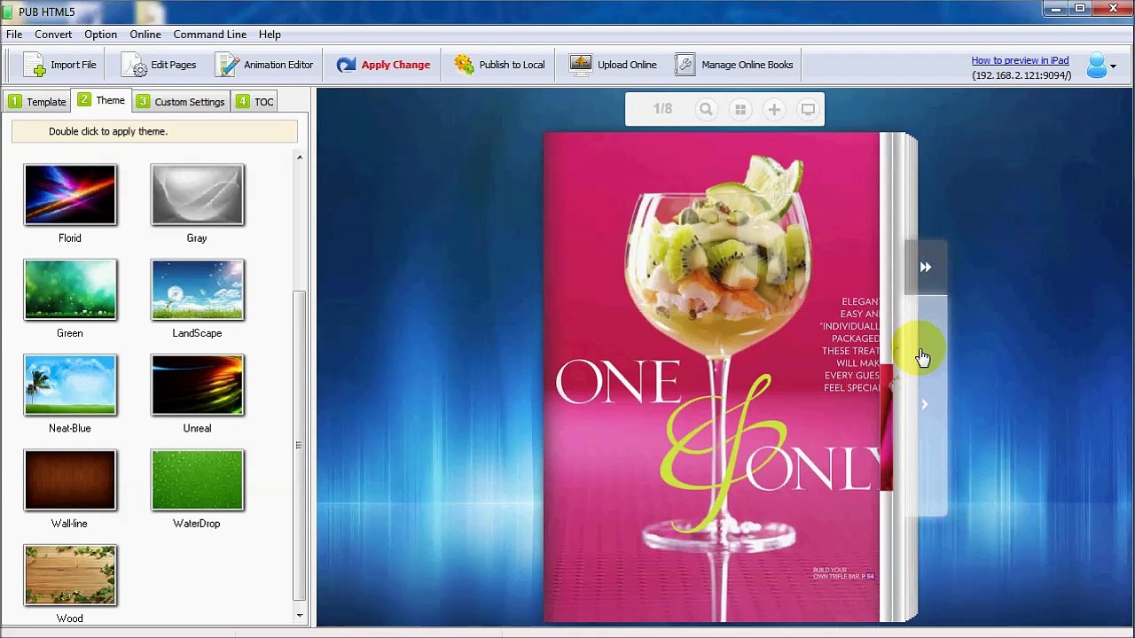The height and width of the screenshot is (638, 1135).
Task: Go to next page with single arrow
Action: click(925, 405)
